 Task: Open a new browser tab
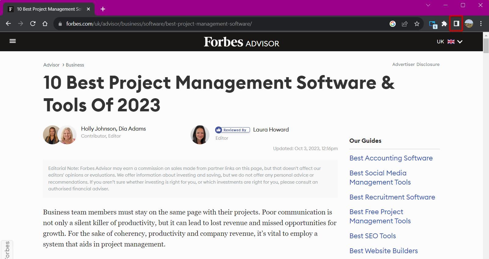coord(103,9)
